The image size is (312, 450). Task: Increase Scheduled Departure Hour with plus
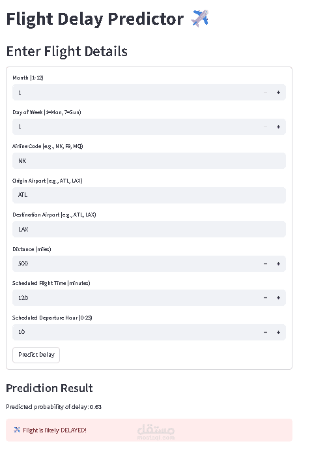point(278,333)
